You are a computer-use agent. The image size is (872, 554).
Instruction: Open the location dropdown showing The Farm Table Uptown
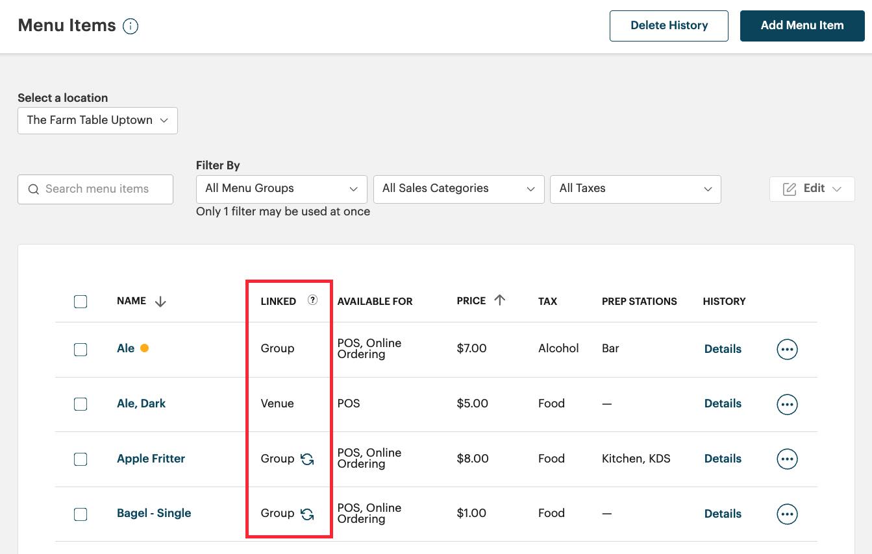[97, 120]
